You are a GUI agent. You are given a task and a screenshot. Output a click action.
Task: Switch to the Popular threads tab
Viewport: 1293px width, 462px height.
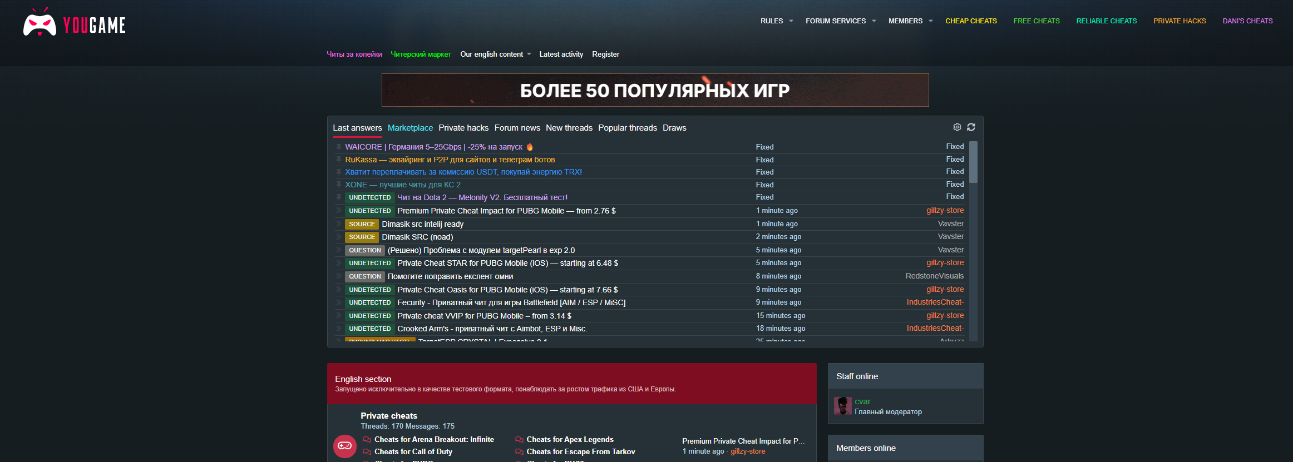pos(628,128)
